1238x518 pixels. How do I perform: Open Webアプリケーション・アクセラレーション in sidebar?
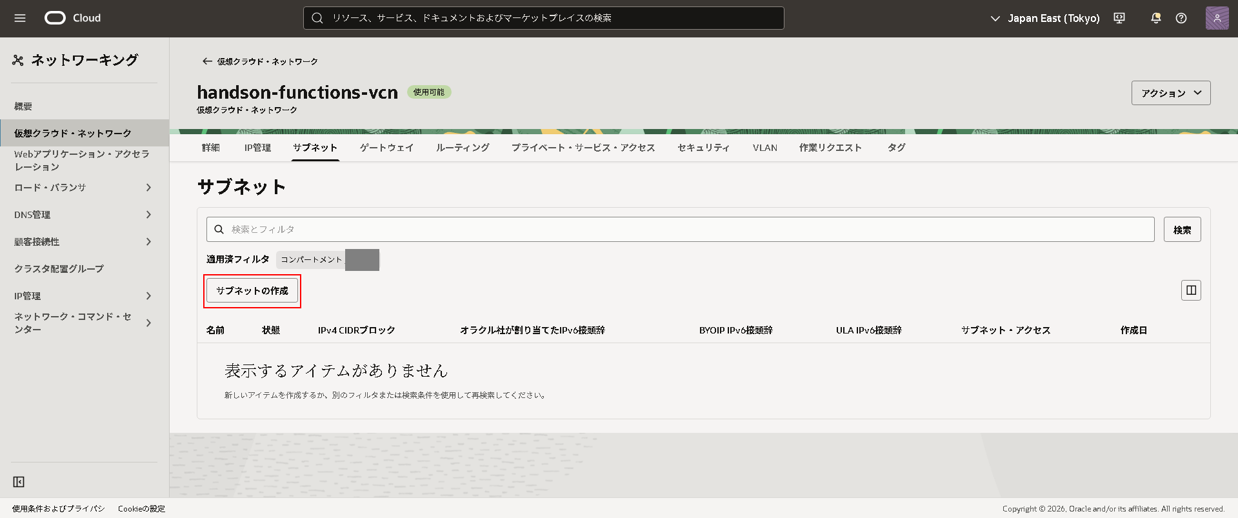[83, 161]
